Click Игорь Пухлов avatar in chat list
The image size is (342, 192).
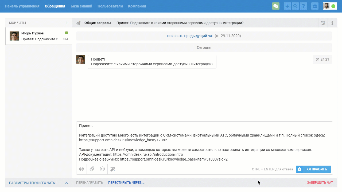tap(14, 36)
